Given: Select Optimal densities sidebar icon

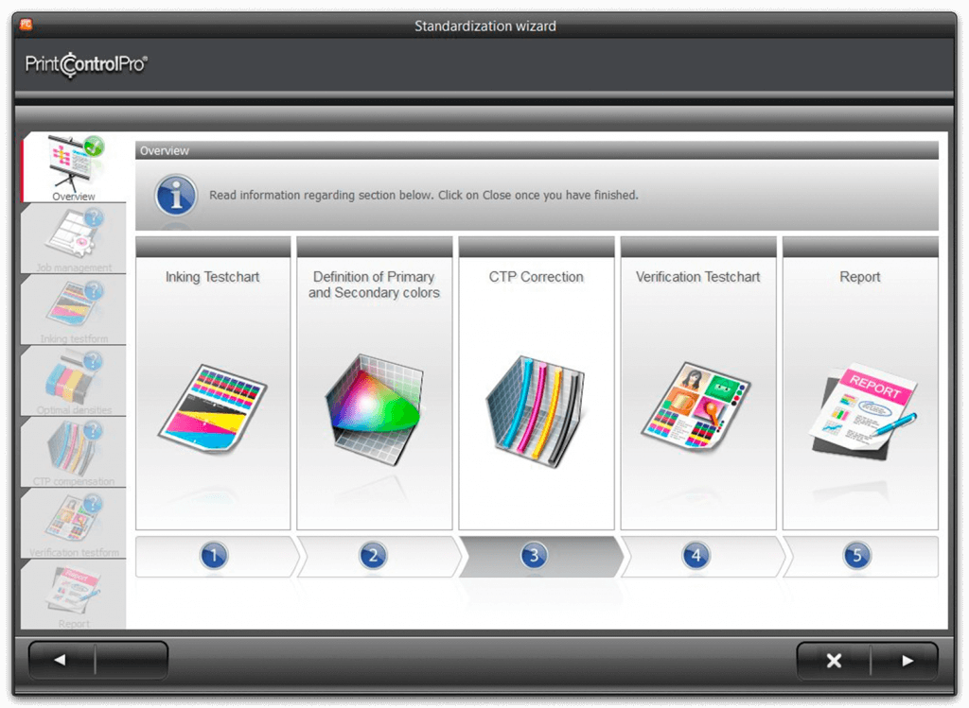Looking at the screenshot, I should [74, 379].
